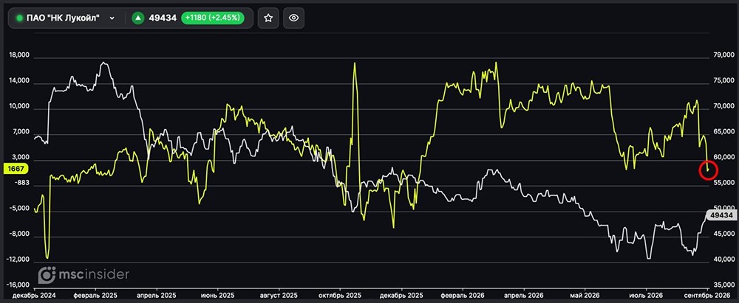Viewport: 739px width, 303px height.
Task: Click the yellow 1667 left-axis value label
Action: (16, 168)
